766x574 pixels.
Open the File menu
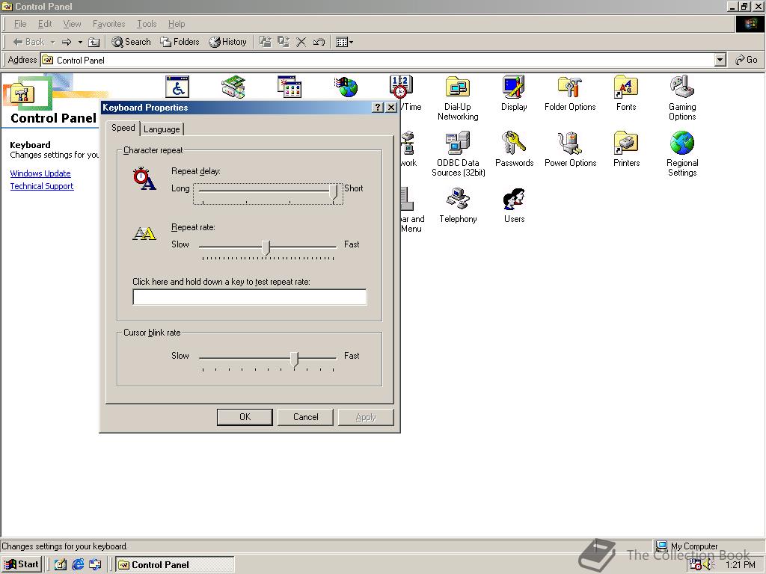pos(20,24)
